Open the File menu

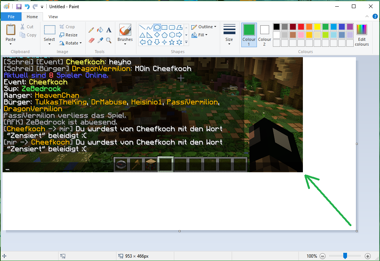(x=11, y=17)
